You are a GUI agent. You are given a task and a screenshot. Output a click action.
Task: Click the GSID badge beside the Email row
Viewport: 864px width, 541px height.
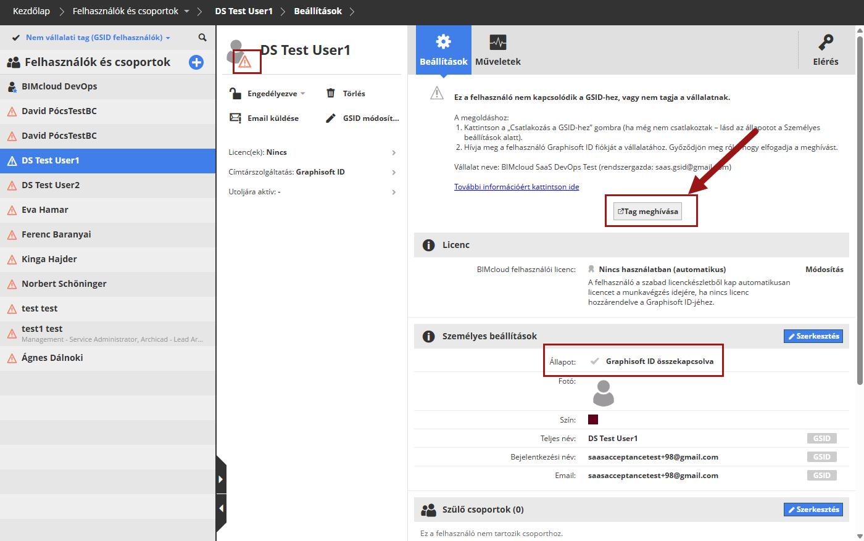click(x=821, y=476)
